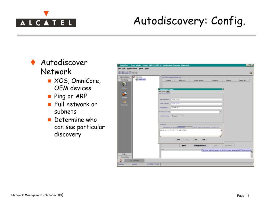Close the Autodiscovery Manager dialog
The image size is (275, 206).
point(223,89)
